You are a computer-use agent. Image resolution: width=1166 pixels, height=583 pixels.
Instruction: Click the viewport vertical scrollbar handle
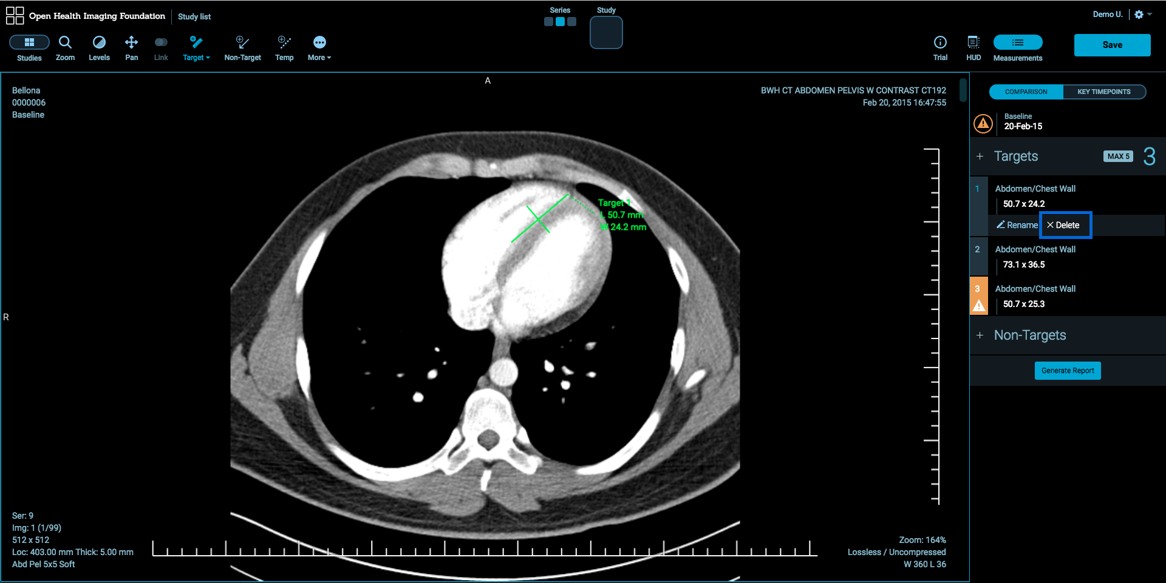[x=963, y=90]
